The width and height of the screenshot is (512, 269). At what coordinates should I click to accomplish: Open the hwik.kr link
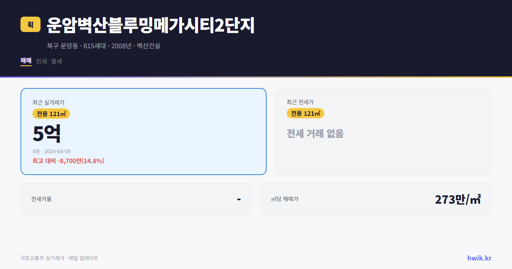pos(479,257)
